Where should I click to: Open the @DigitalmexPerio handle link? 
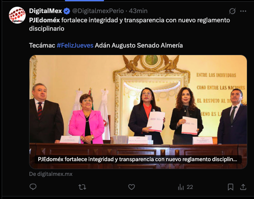coord(98,11)
